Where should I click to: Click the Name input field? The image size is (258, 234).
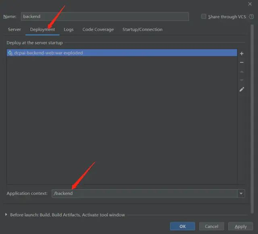105,17
